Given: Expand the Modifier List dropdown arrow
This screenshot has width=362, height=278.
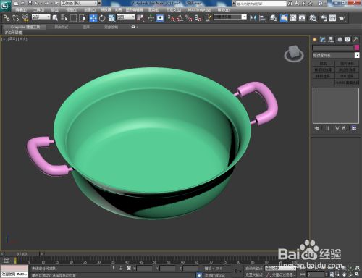Looking at the screenshot, I should (x=357, y=55).
